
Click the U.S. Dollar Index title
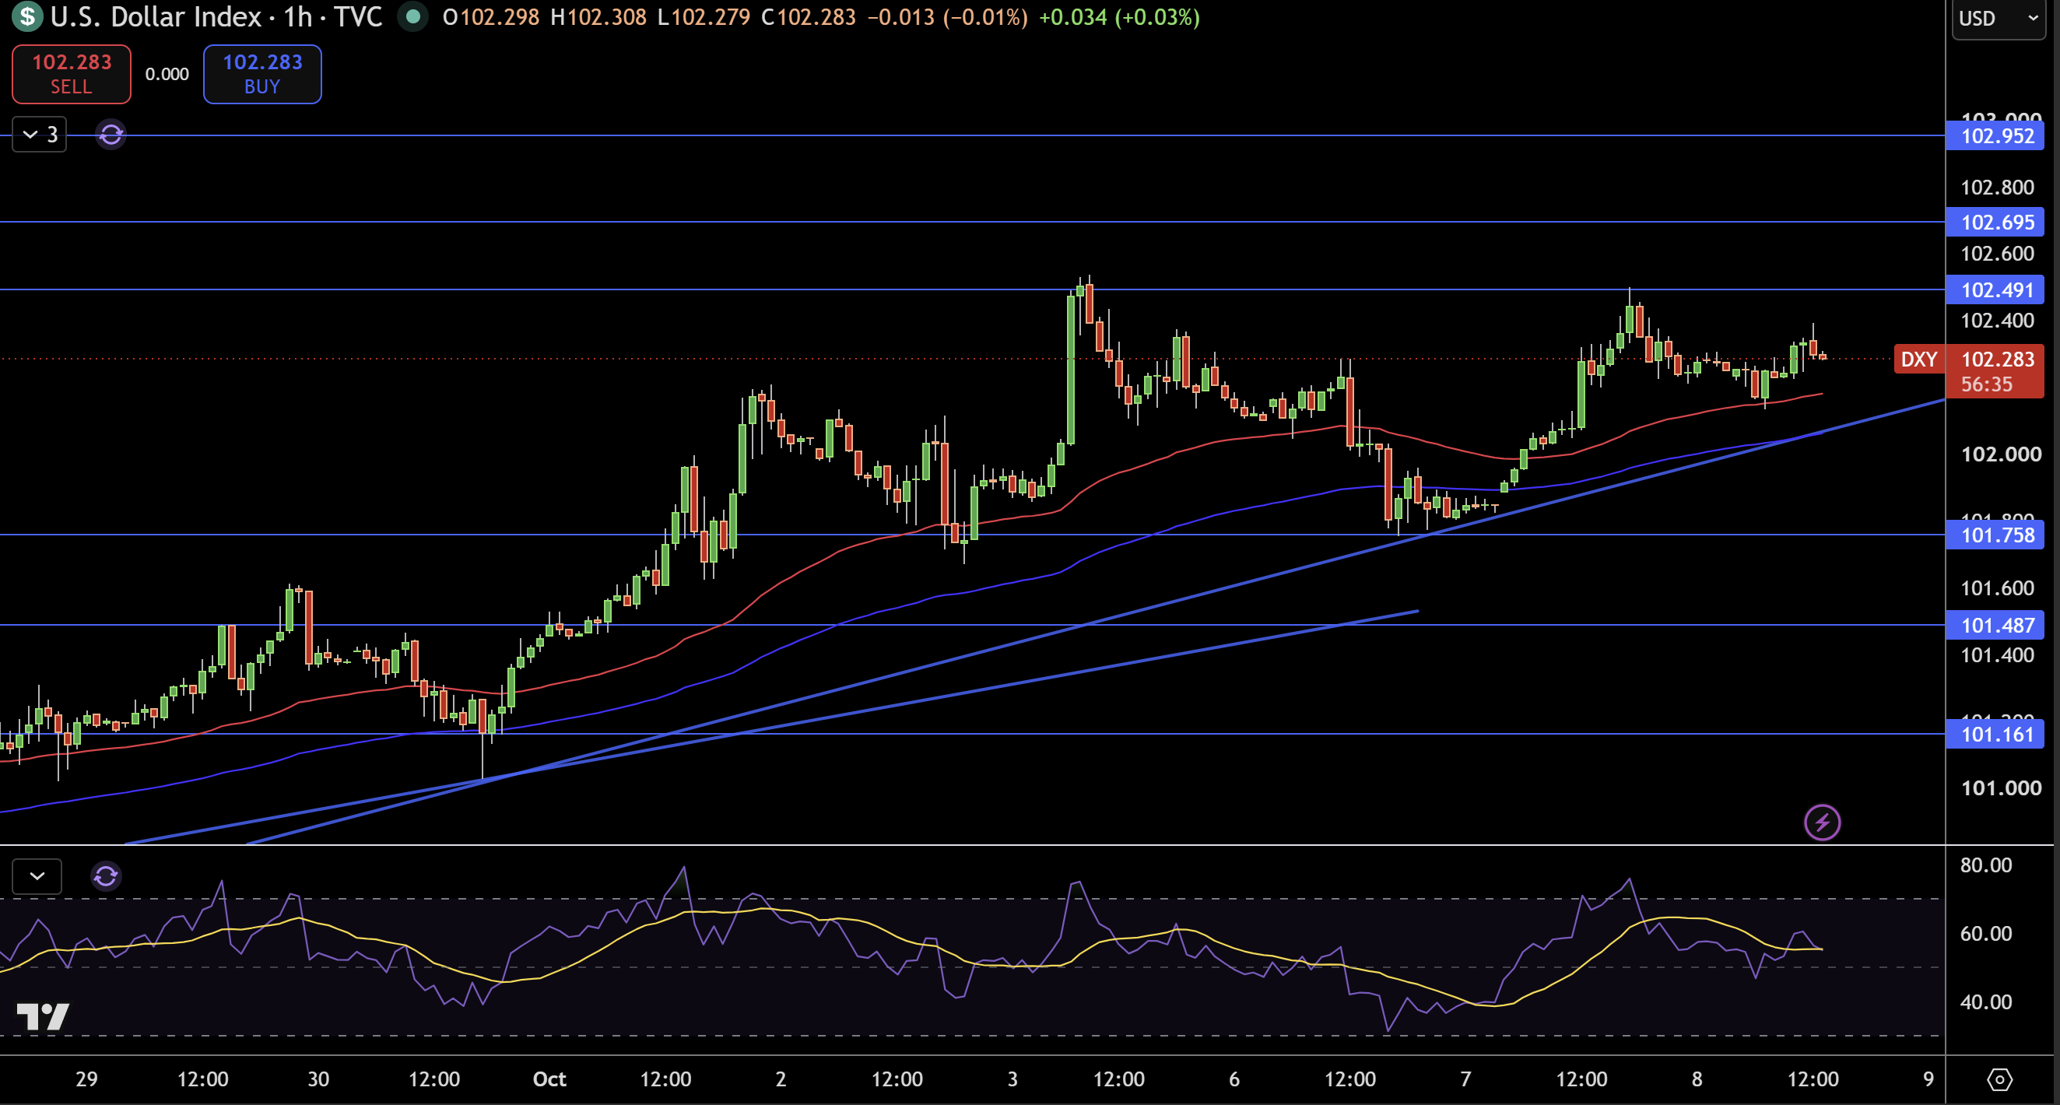tap(156, 17)
